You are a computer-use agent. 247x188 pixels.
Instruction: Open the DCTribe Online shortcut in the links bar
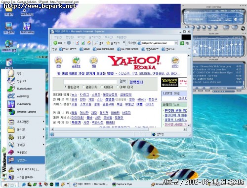click(x=128, y=49)
